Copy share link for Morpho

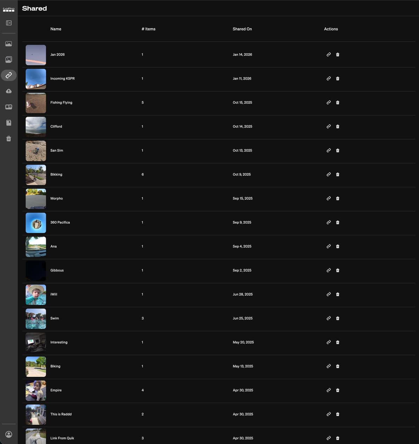329,198
